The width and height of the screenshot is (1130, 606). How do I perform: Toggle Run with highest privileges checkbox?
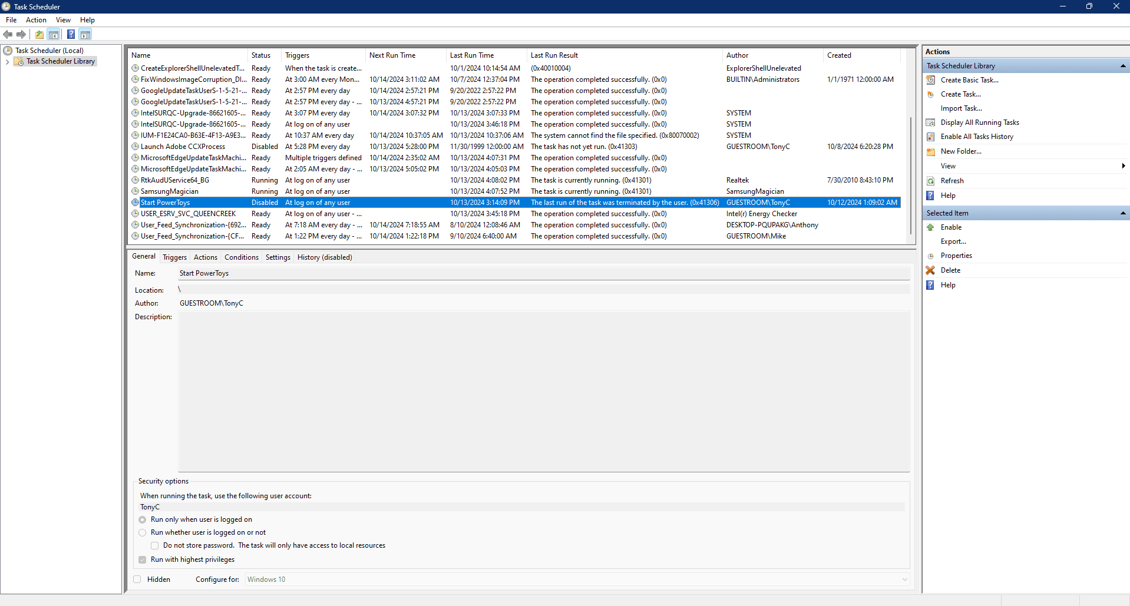[143, 559]
